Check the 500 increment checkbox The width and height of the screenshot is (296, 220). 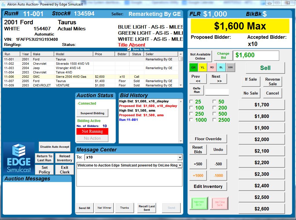214,114
